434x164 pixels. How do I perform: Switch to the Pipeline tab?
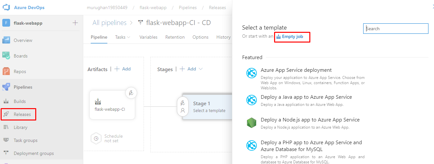(x=99, y=37)
